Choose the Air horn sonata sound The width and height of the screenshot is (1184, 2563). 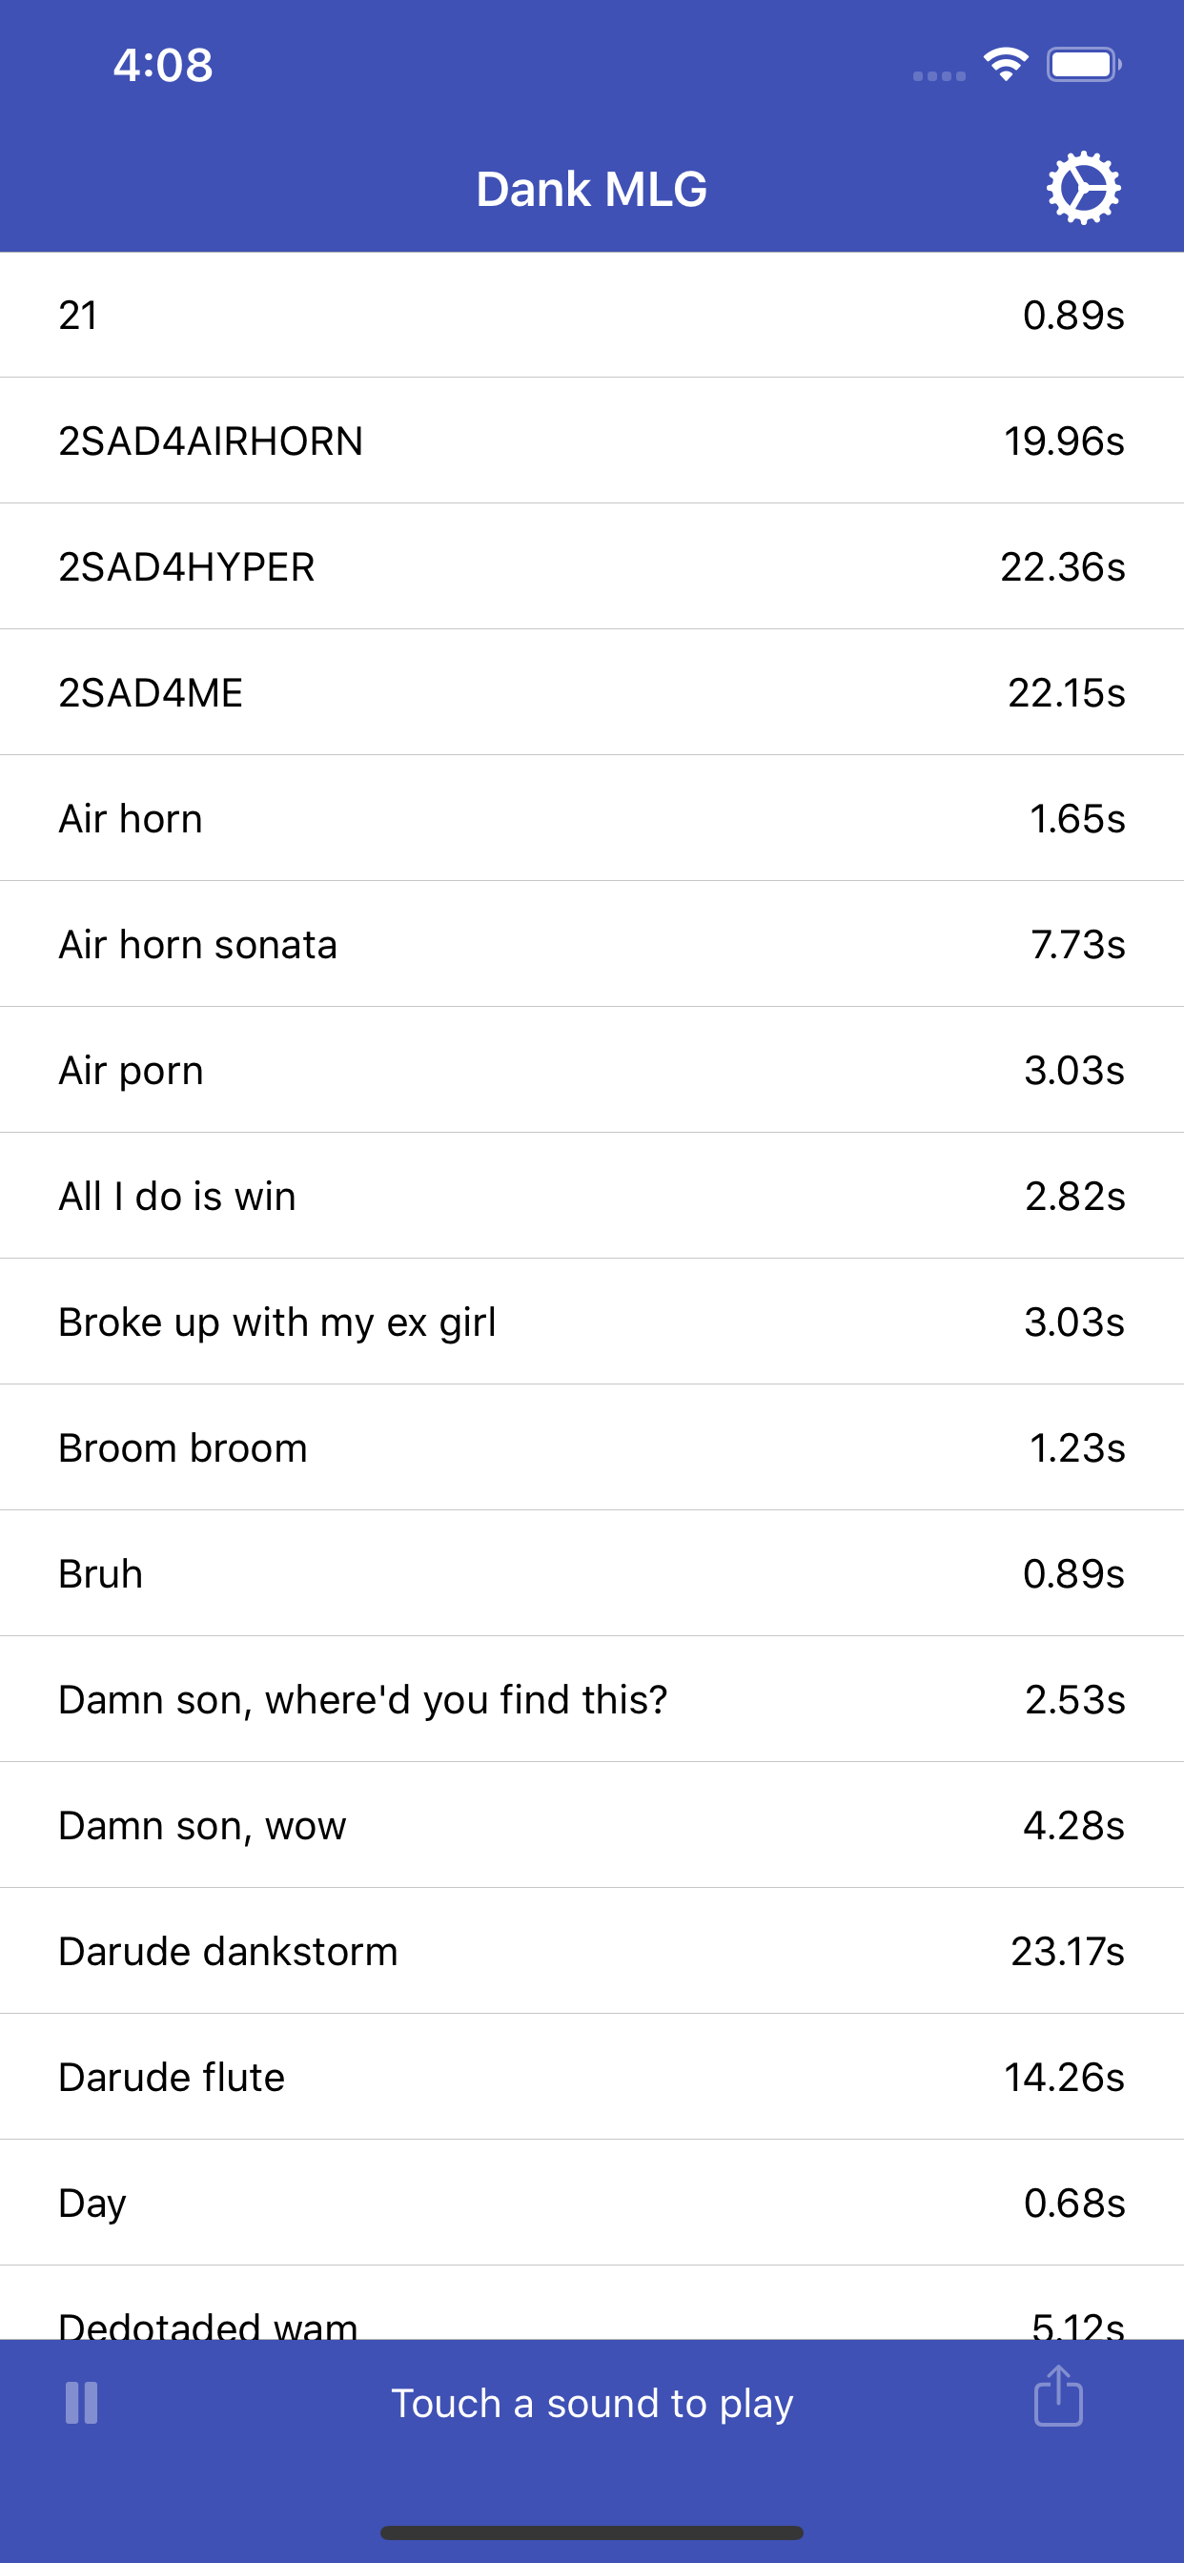[x=591, y=944]
